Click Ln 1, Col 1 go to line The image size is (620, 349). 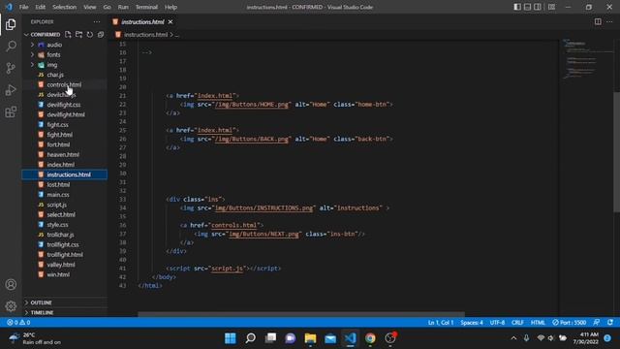coord(441,323)
